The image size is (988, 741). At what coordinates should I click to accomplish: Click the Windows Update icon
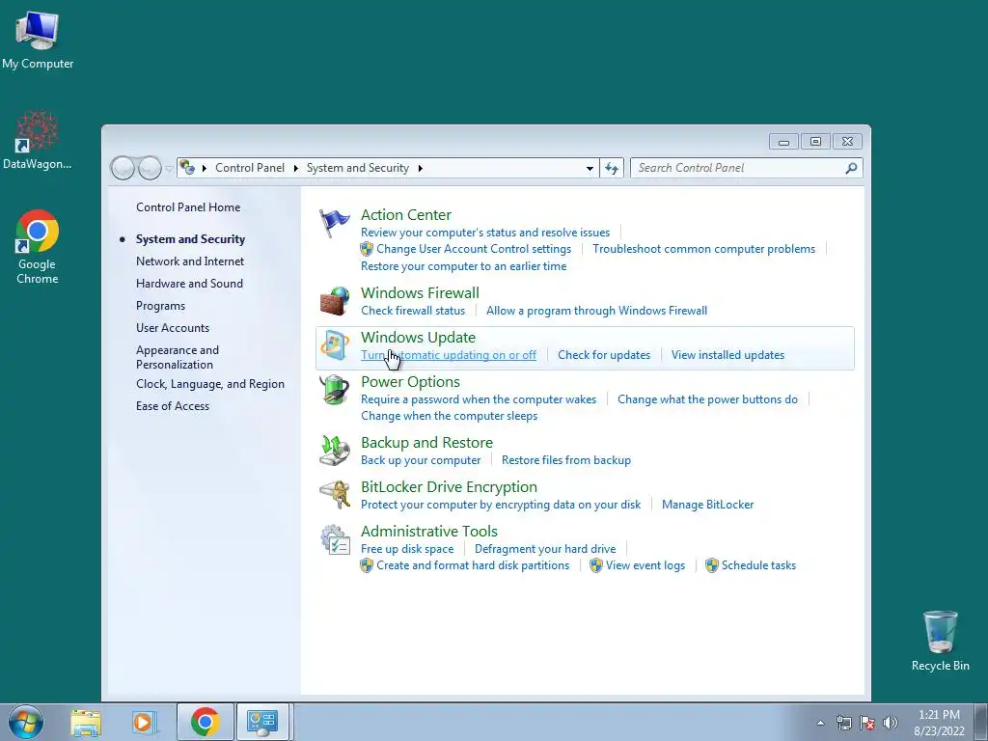click(335, 345)
